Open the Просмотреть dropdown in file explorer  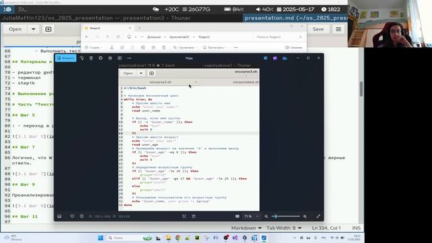point(215,47)
